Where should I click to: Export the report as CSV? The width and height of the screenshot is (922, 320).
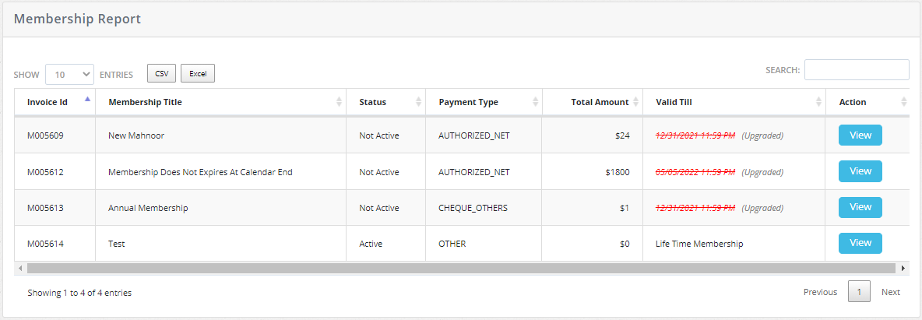click(161, 73)
